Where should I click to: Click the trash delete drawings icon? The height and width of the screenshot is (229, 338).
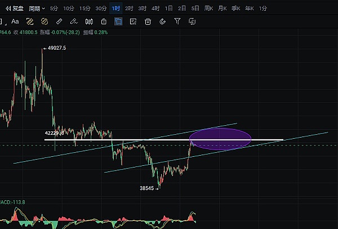[x=148, y=21]
